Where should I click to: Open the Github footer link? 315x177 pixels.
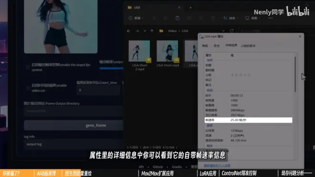[157, 167]
